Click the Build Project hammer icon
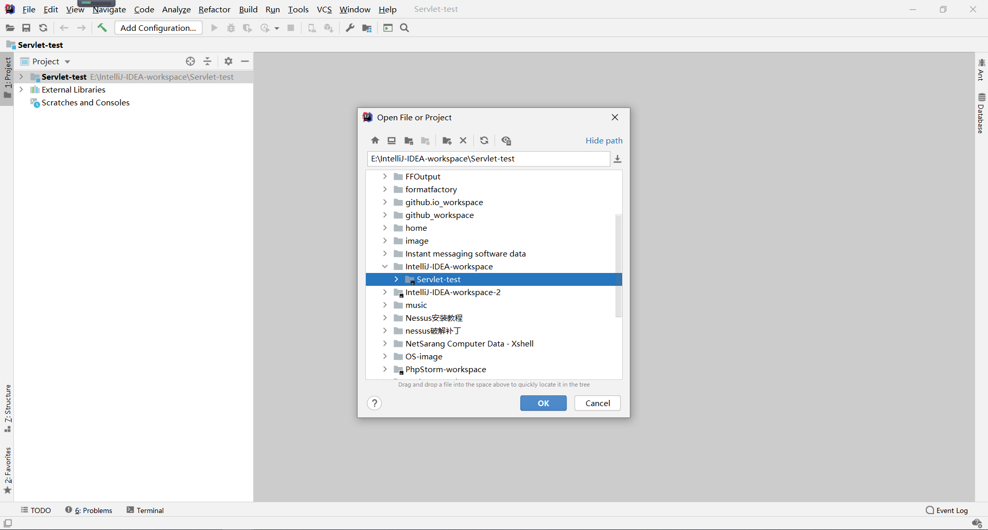The image size is (988, 530). [102, 28]
